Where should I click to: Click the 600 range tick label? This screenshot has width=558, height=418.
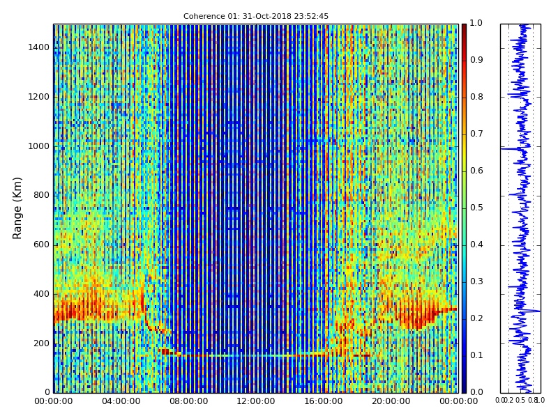[x=41, y=245]
